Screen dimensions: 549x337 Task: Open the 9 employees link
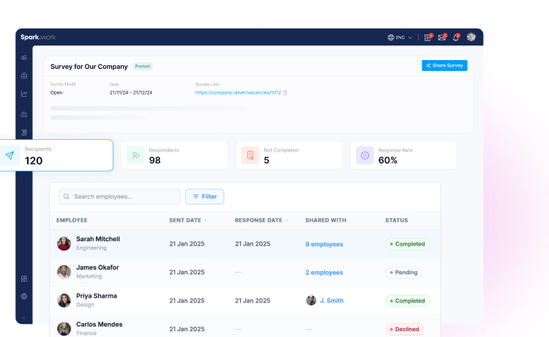pos(324,244)
